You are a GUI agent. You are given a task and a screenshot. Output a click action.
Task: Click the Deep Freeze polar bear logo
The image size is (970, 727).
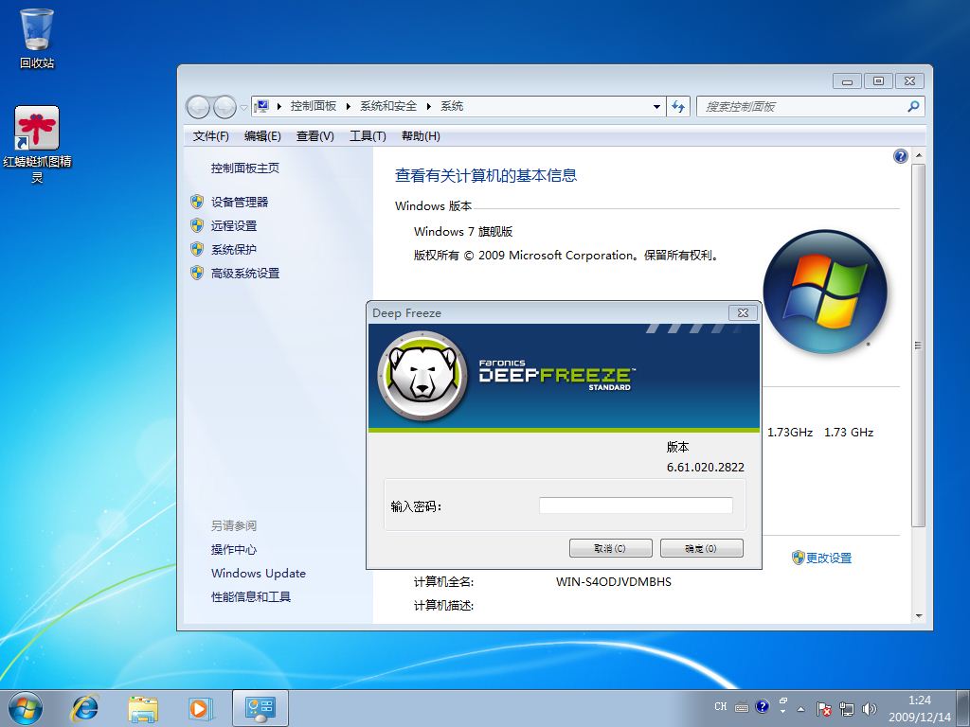(x=422, y=375)
